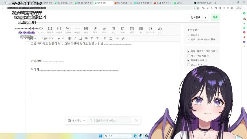Uncheck 카페·블로그 스크랩 허용 checkbox
This screenshot has height=139, width=247.
click(x=189, y=51)
